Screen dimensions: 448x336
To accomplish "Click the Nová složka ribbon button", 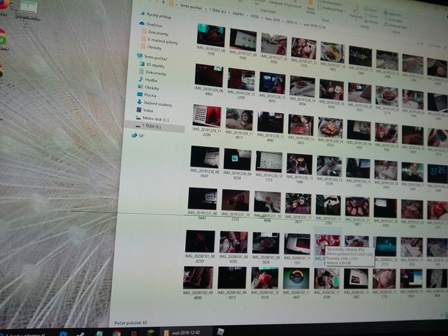I will tap(310, 7).
